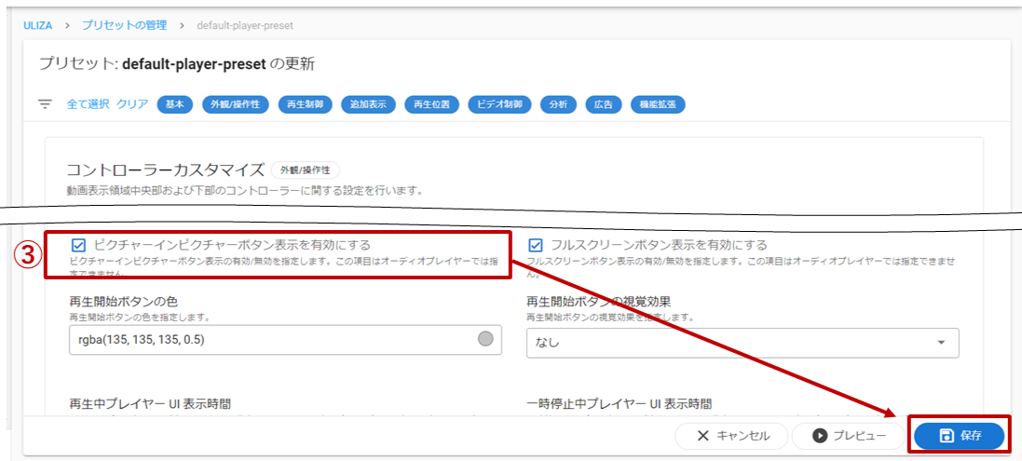Click the preview play icon

click(820, 436)
